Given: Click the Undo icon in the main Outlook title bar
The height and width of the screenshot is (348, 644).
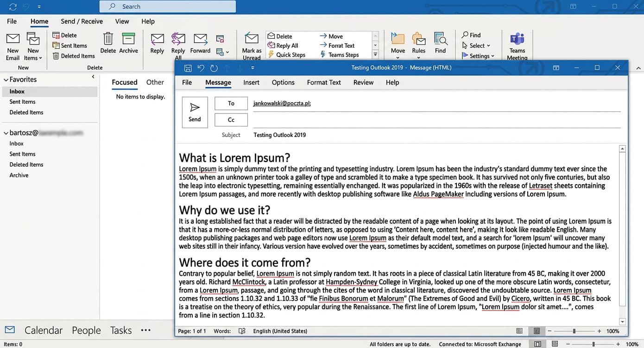Looking at the screenshot, I should (26, 7).
